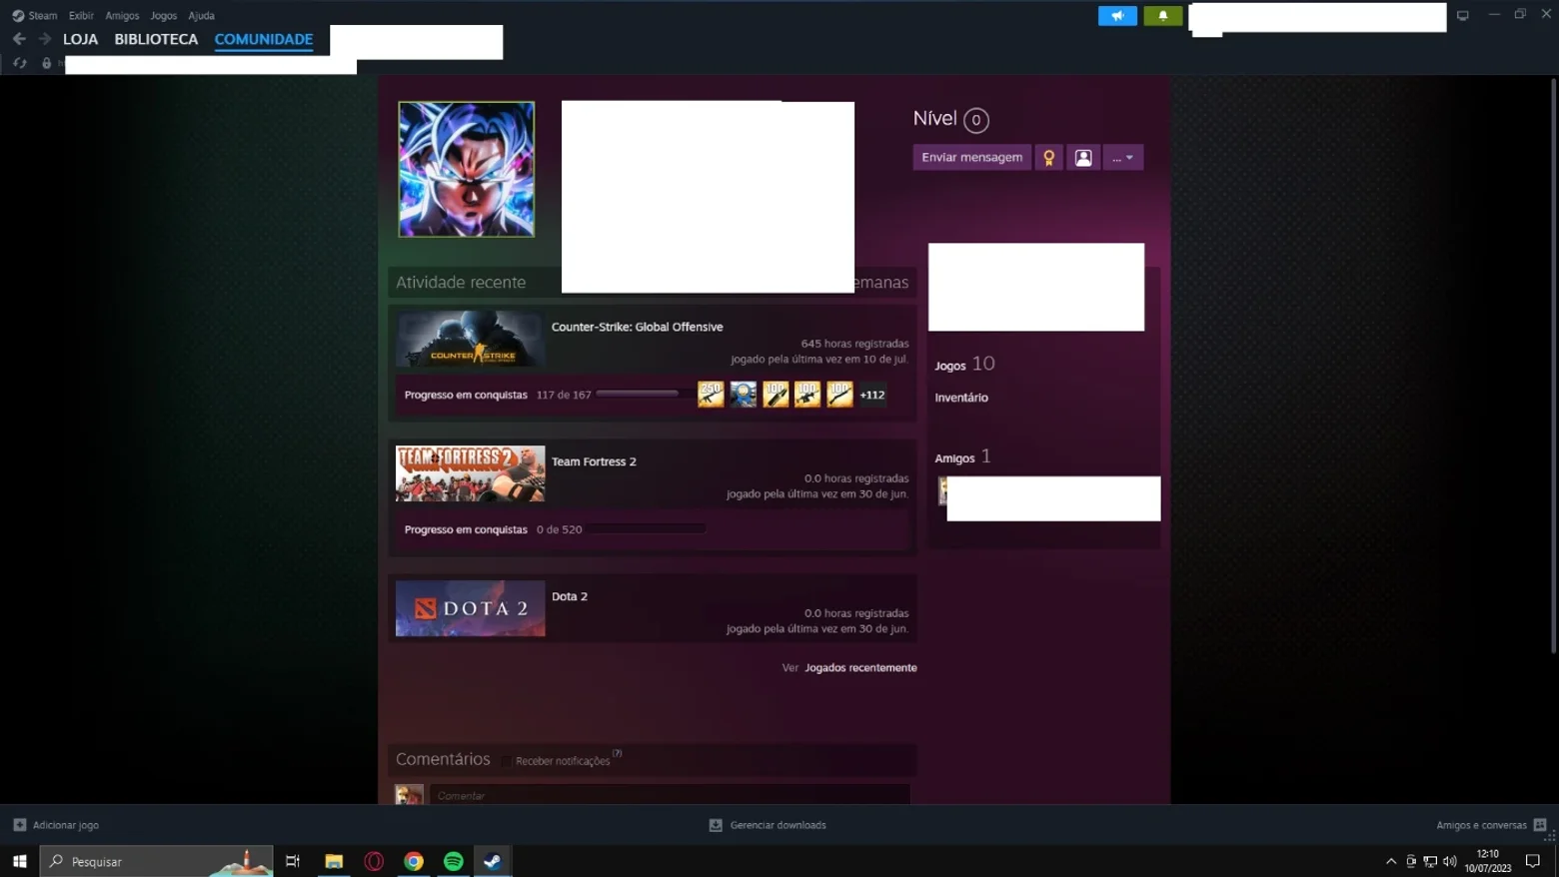
Task: Click the monitor icon in the title bar
Action: (1463, 16)
